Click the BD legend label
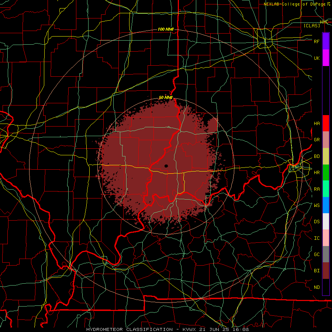 click(x=317, y=156)
